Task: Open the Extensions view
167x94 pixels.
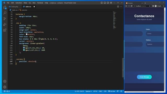Action: (x=5, y=30)
